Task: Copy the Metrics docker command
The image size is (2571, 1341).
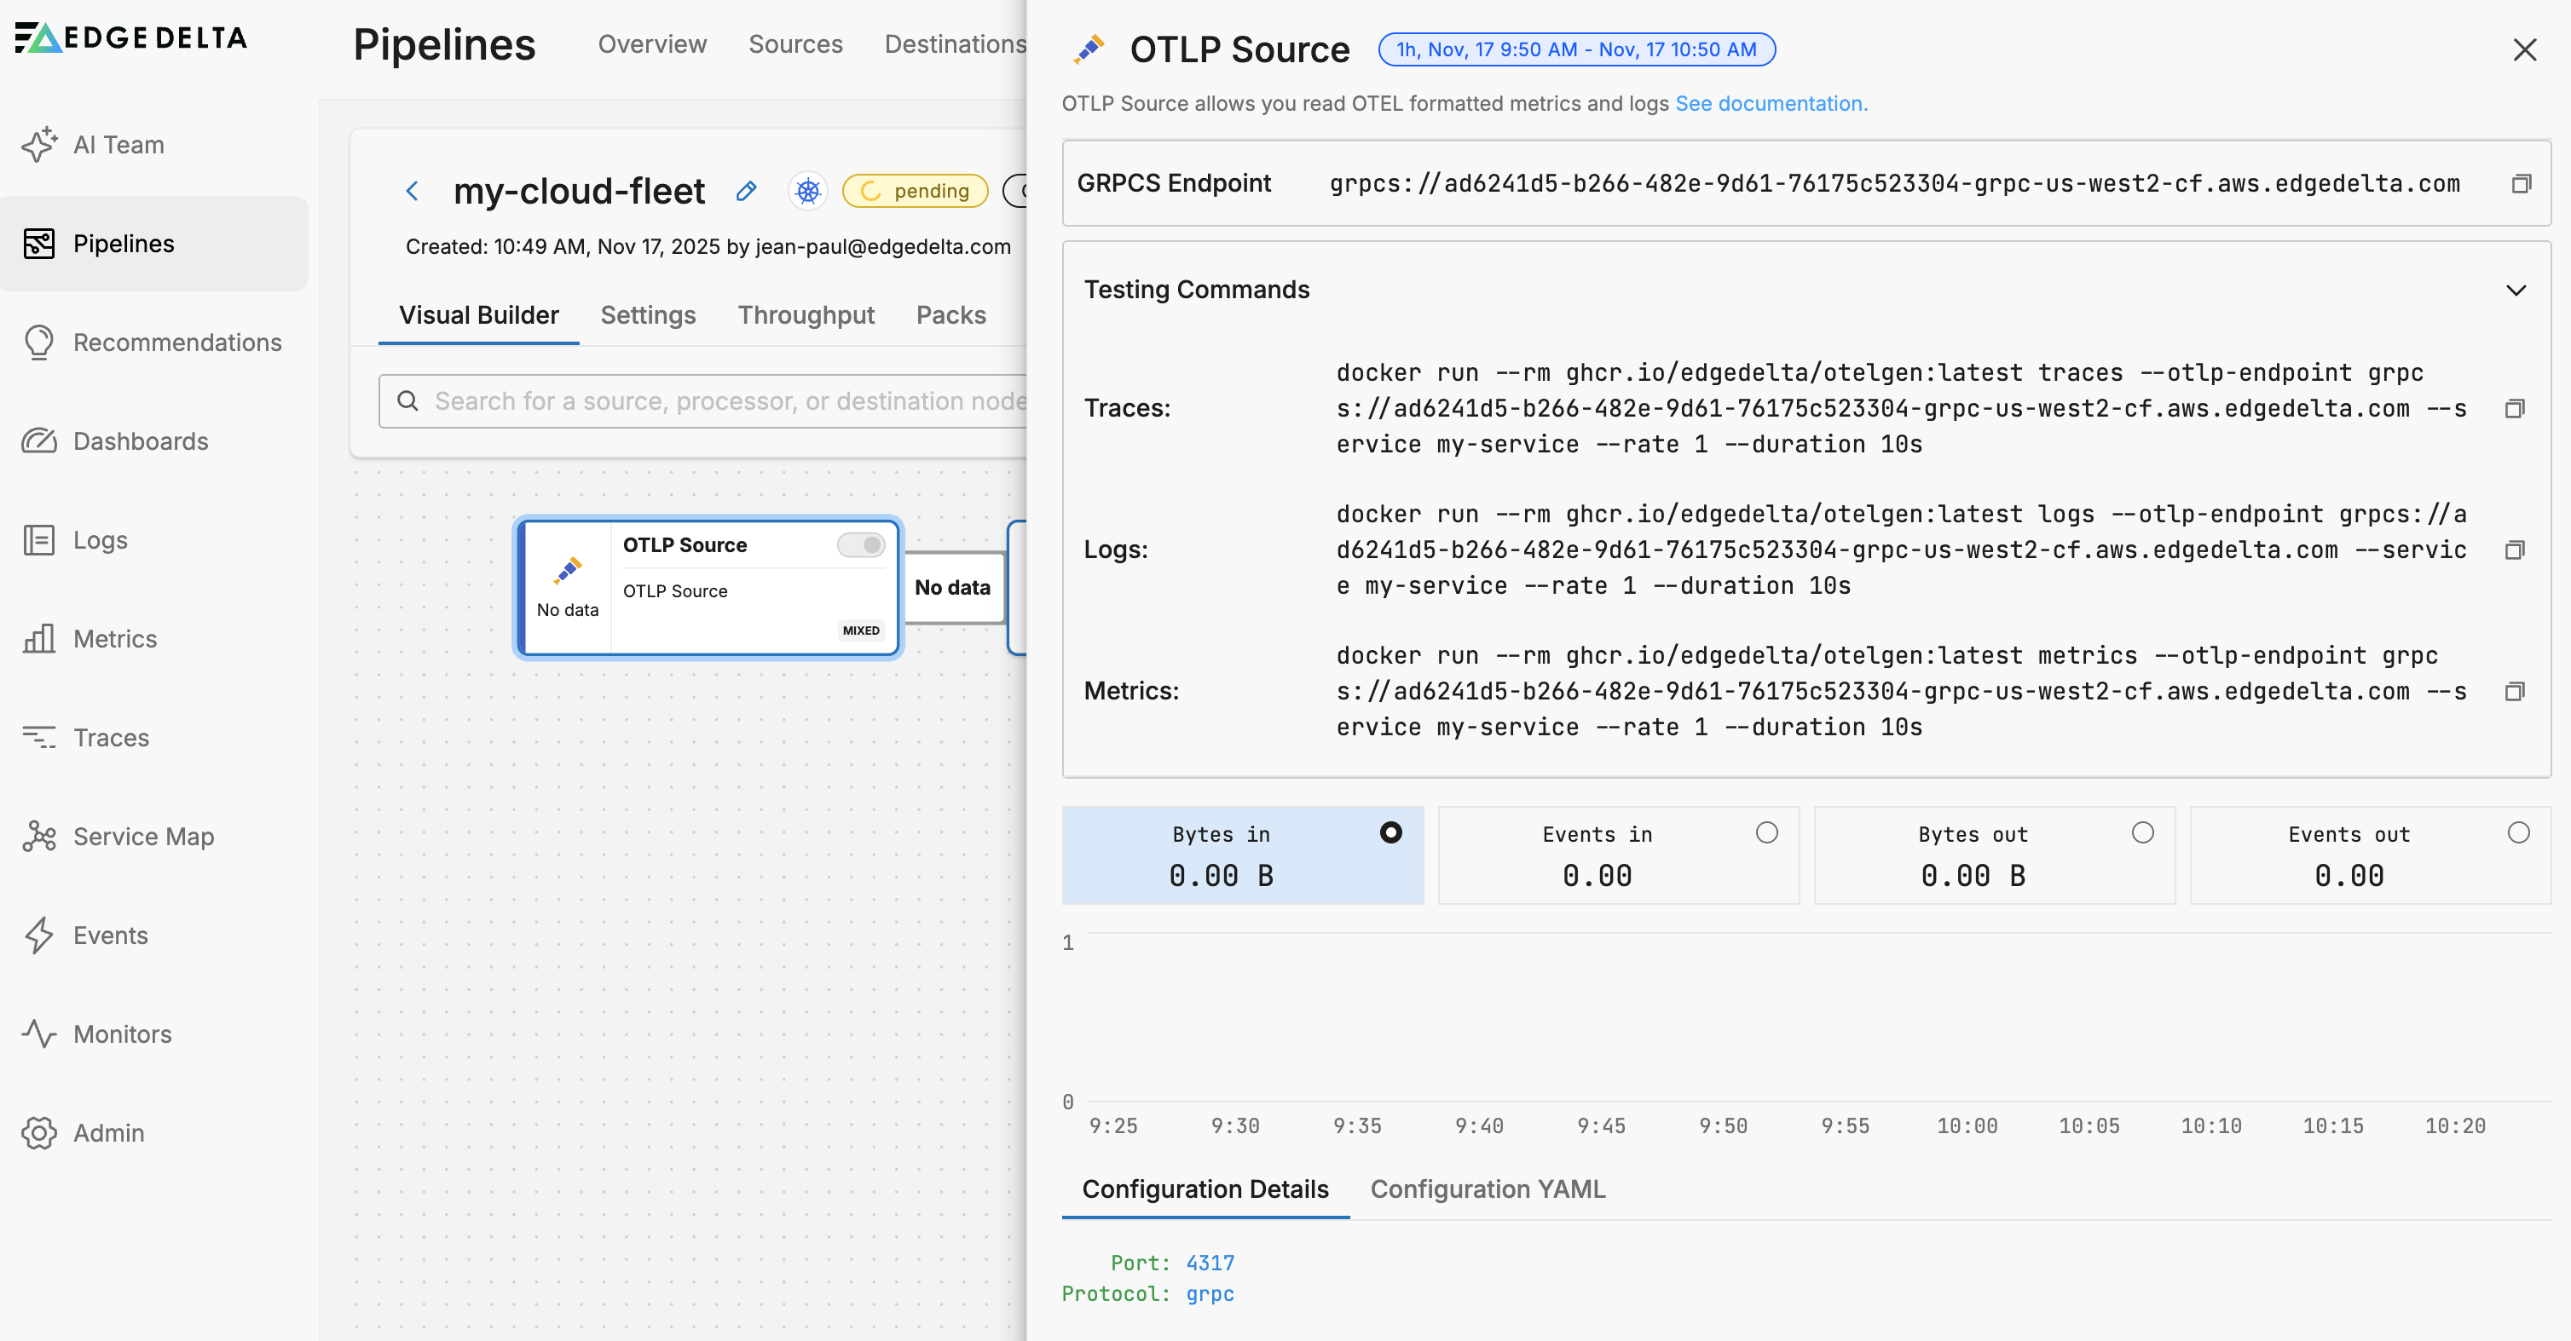Action: pos(2514,692)
